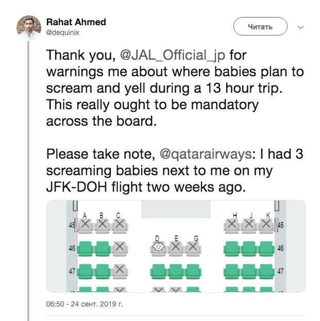
Task: Select available green seat 46K
Action: pos(266,247)
